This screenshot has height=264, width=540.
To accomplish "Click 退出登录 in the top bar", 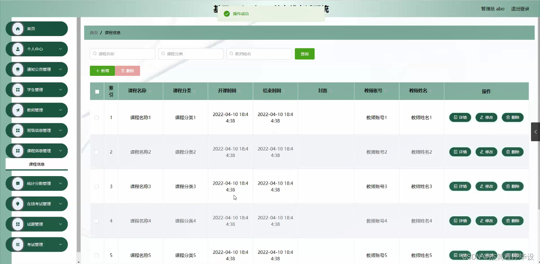I will click(520, 8).
